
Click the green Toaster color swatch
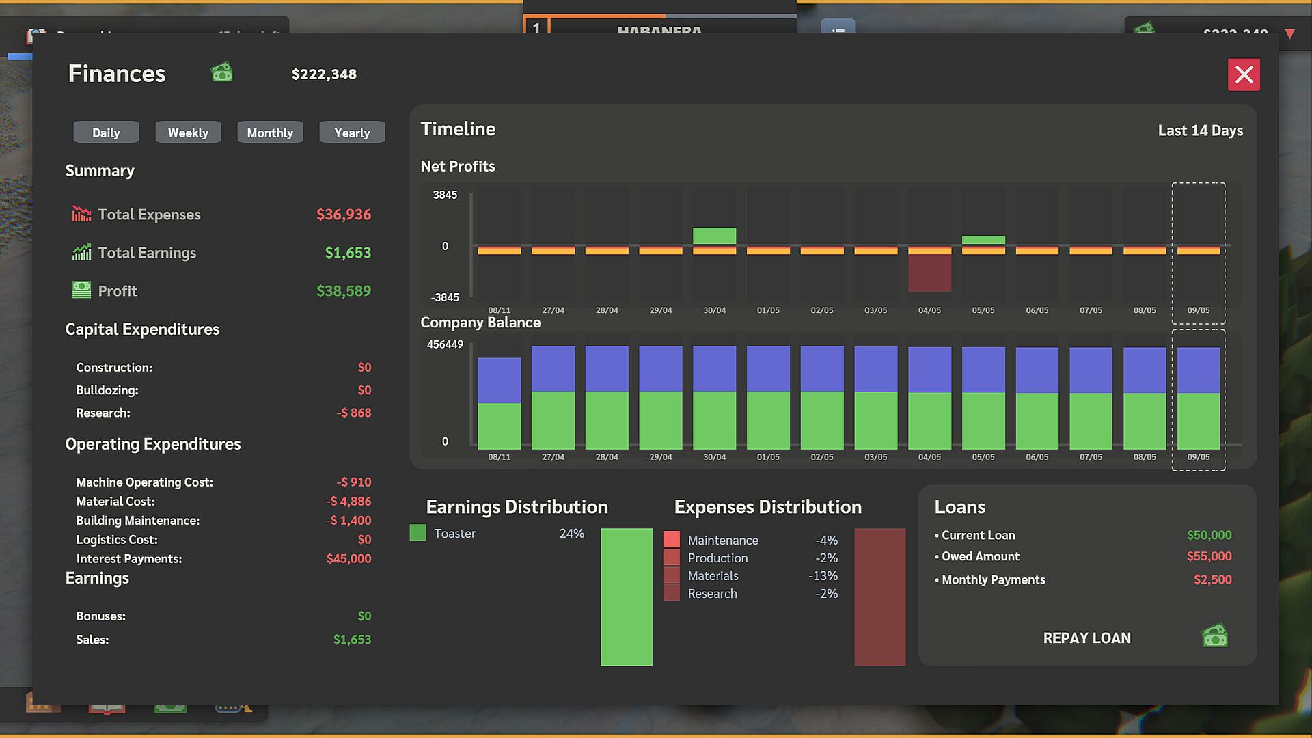pos(418,533)
